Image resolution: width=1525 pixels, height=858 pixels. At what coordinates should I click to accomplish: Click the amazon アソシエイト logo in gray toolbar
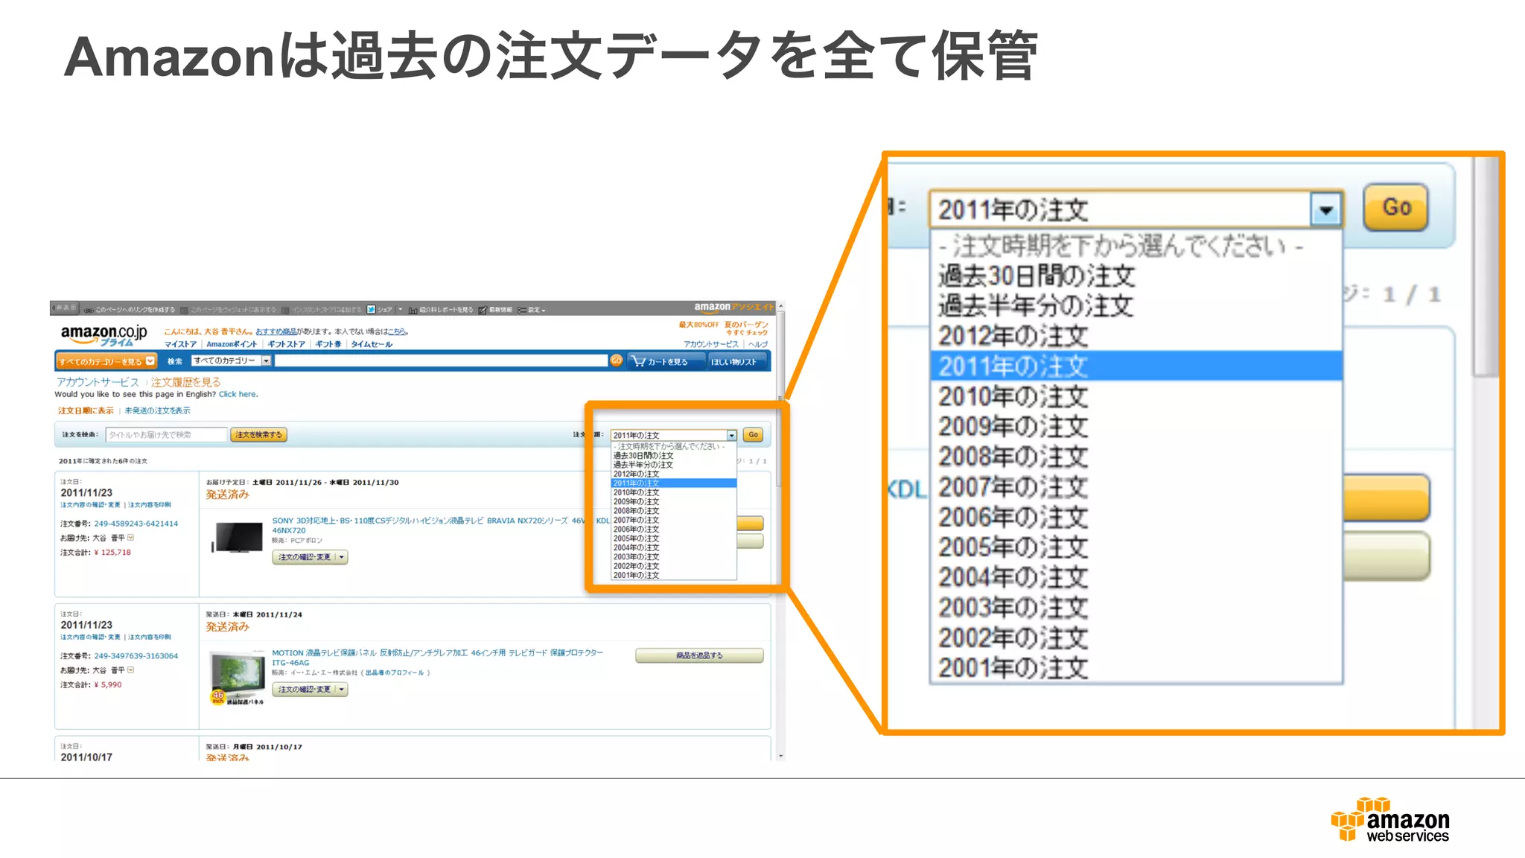click(x=733, y=307)
